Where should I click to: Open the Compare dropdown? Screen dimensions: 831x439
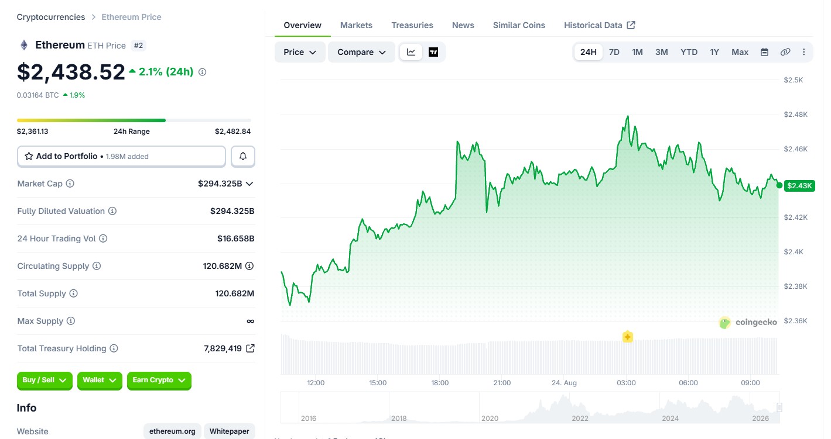[x=362, y=52]
